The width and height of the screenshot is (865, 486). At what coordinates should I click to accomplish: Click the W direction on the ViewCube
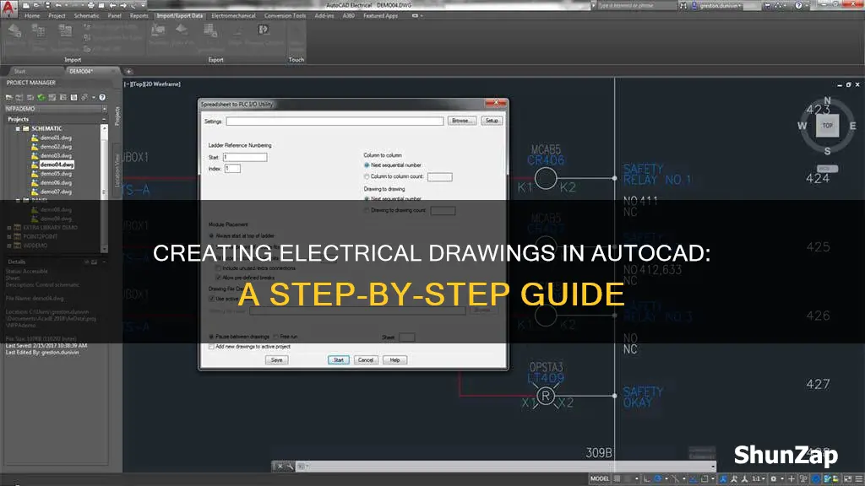[x=802, y=126]
